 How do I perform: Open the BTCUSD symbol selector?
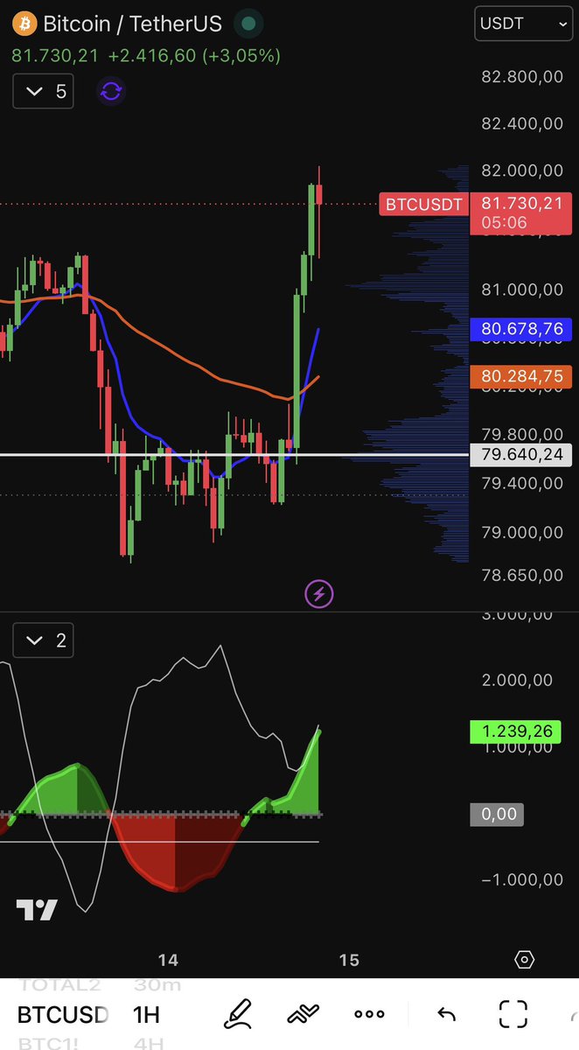(x=62, y=1015)
